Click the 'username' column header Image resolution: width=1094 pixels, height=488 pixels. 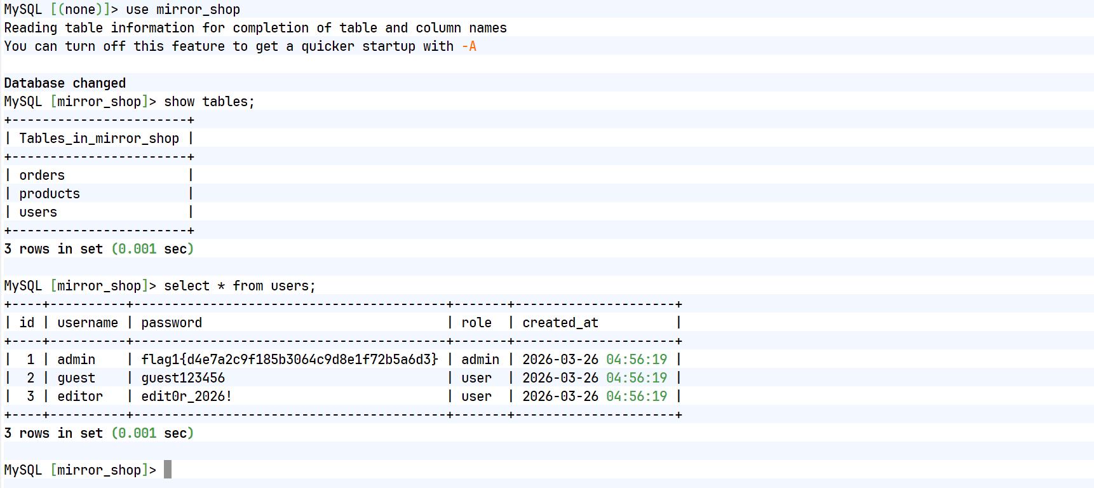pyautogui.click(x=88, y=323)
